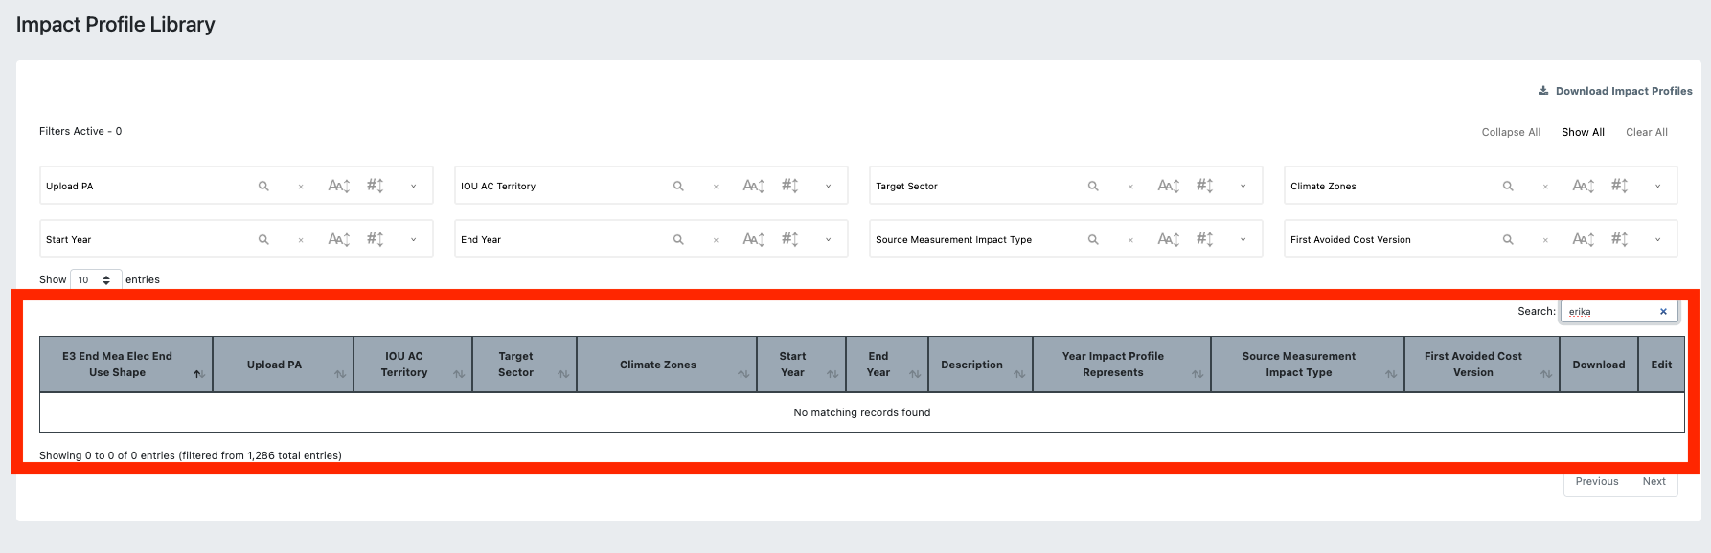Clear the Source Measurement Impact Type filter
This screenshot has width=1711, height=553.
pyautogui.click(x=1130, y=240)
